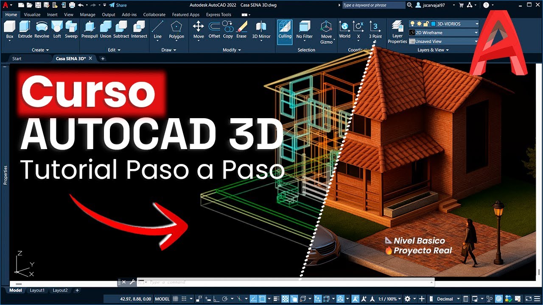Image resolution: width=543 pixels, height=305 pixels.
Task: Undo using the quick access arrow
Action: pos(81,5)
